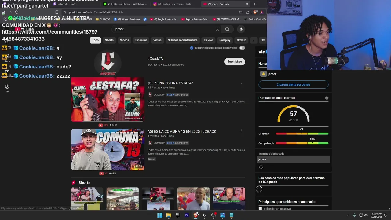Open Logitech G HUB from the taskbar
Image resolution: width=391 pixels, height=220 pixels.
[205, 215]
